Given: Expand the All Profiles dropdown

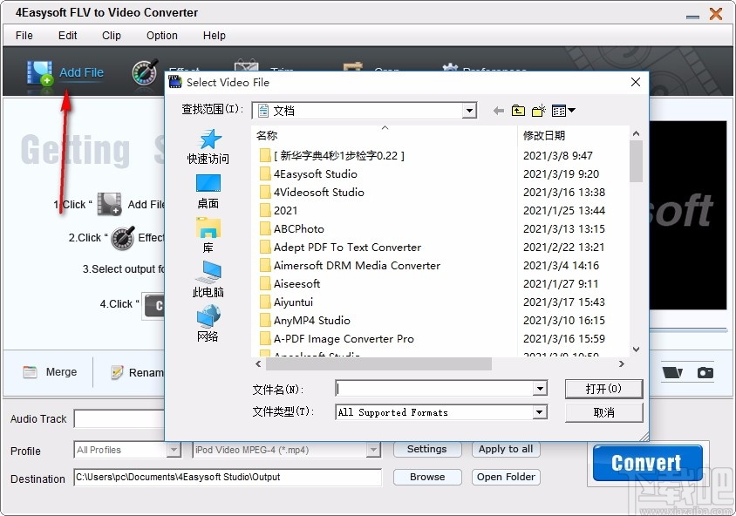Looking at the screenshot, I should pos(172,448).
